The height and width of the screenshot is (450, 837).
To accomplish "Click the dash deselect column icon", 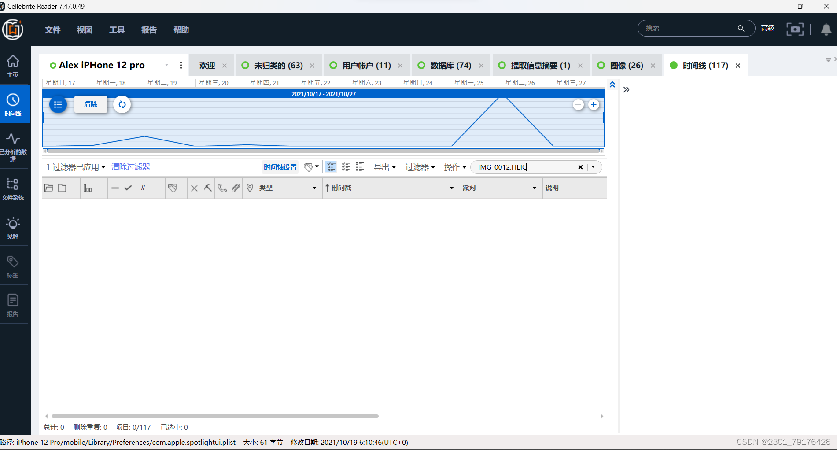I will click(x=115, y=188).
